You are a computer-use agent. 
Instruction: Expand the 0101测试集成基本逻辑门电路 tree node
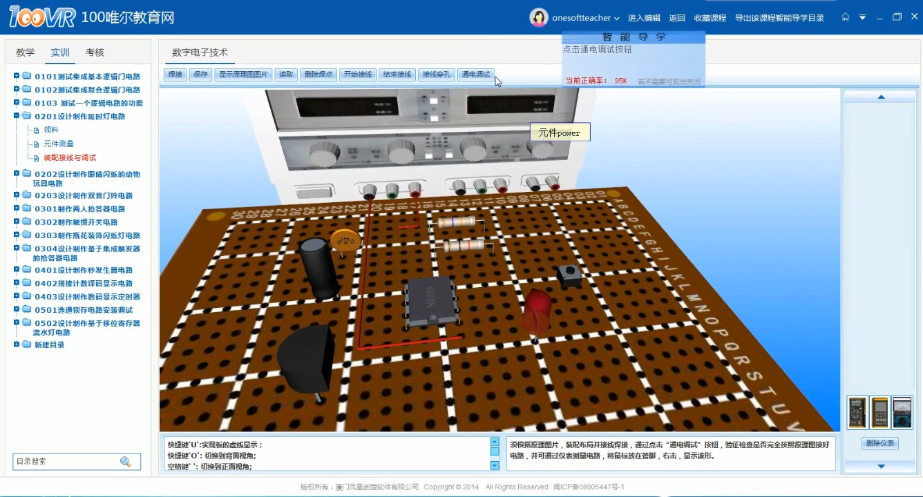(17, 77)
